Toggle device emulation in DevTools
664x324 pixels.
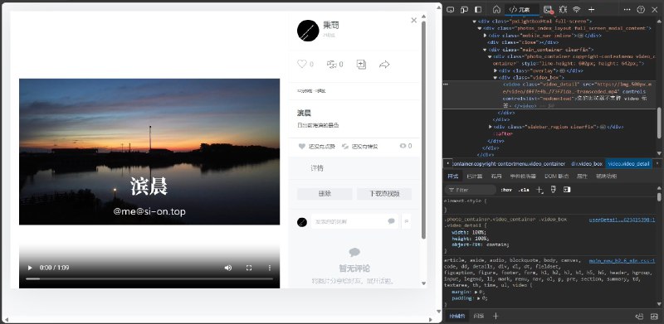[464, 9]
